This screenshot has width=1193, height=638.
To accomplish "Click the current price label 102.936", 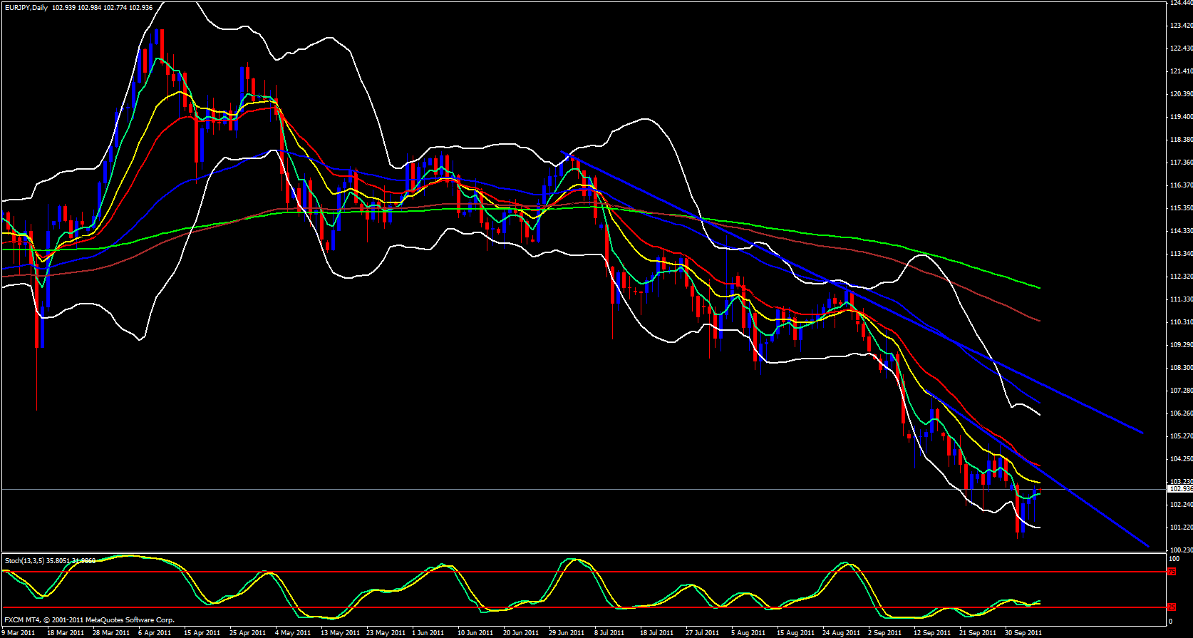I will pos(1180,489).
